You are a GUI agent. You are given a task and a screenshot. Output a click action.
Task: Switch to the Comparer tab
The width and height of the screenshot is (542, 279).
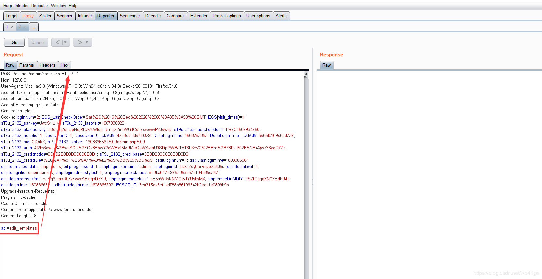tap(176, 16)
